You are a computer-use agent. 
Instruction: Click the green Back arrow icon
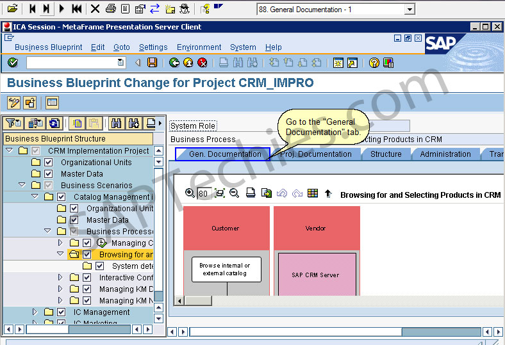(174, 62)
